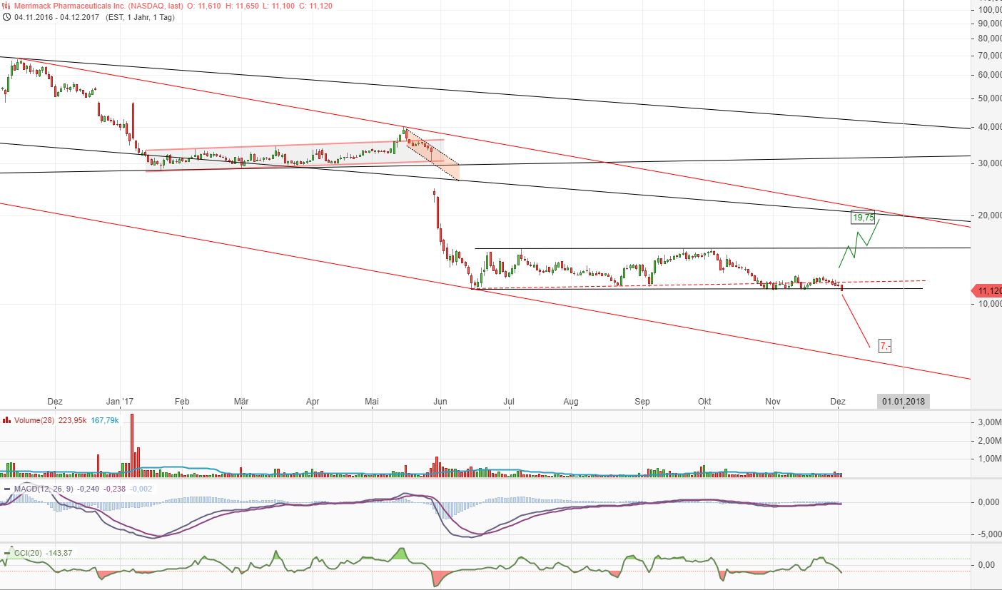Click the 01.01.2018 date marker on time axis
Screen dimensions: 1002x590
pyautogui.click(x=904, y=402)
